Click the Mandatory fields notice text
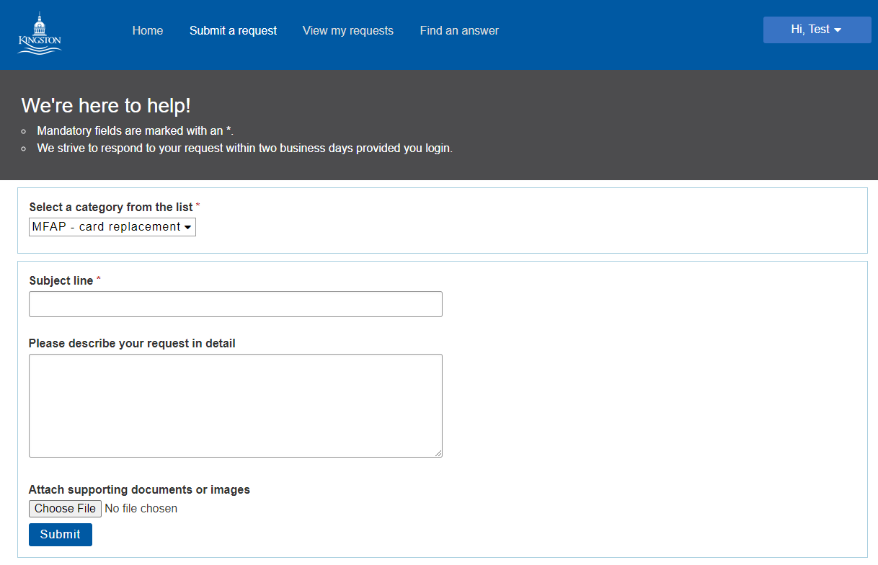Image resolution: width=878 pixels, height=565 pixels. [x=136, y=131]
